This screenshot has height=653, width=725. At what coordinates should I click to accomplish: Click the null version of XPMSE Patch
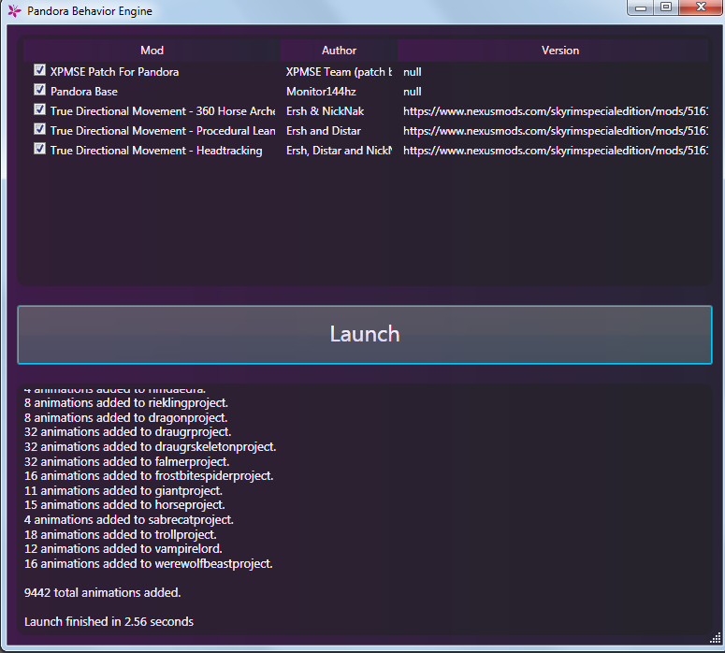(x=413, y=72)
